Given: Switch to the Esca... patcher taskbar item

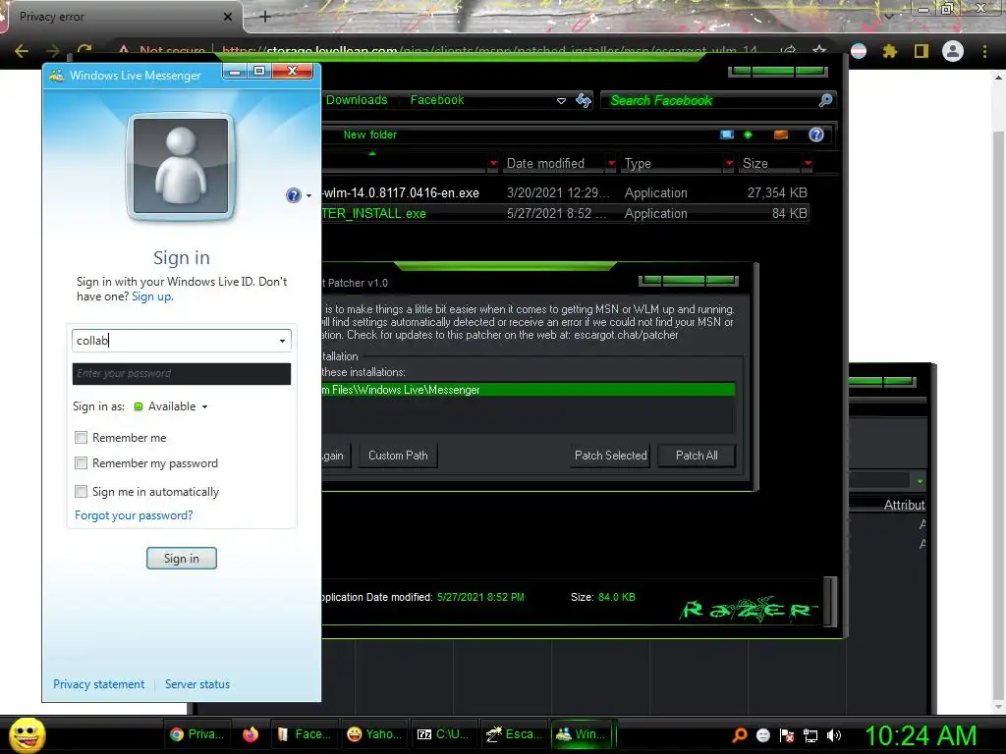Looking at the screenshot, I should tap(514, 734).
